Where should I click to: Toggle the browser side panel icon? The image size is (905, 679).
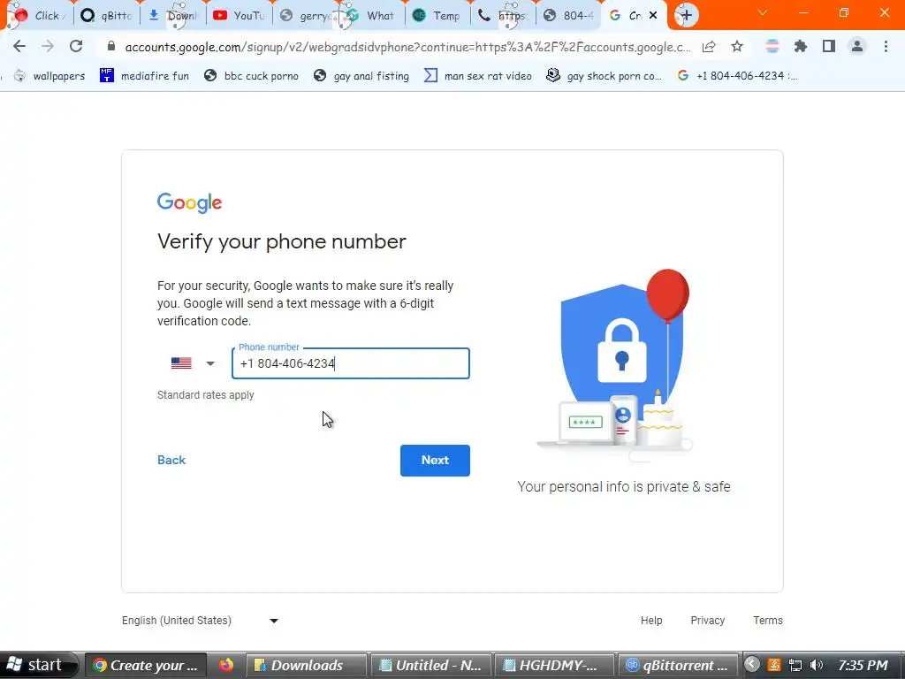829,47
